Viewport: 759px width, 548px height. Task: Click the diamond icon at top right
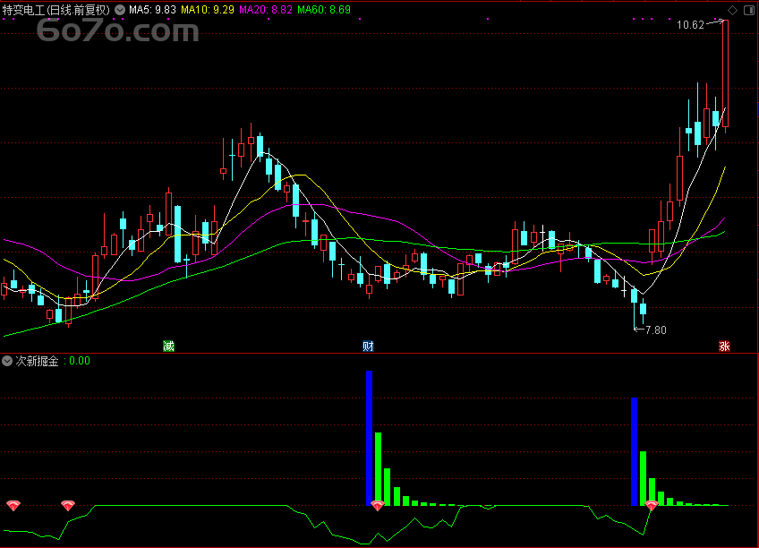(732, 10)
